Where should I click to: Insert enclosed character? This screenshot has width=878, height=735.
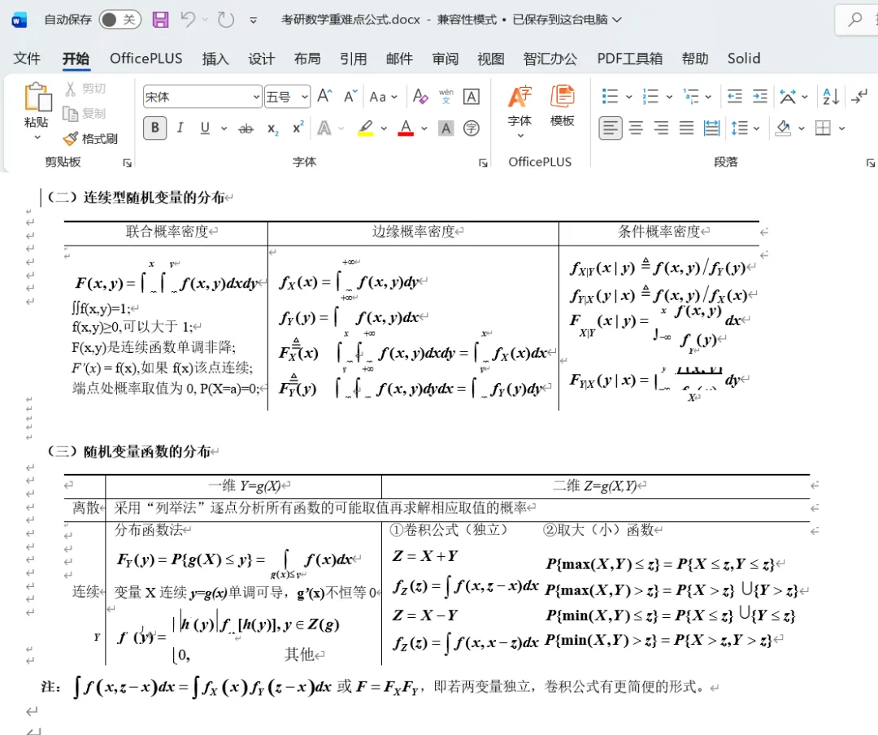(472, 128)
